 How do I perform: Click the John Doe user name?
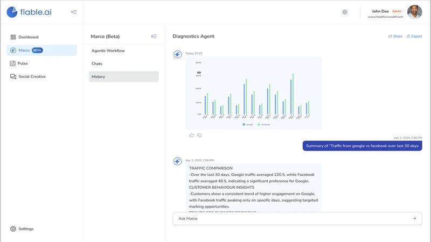pos(380,11)
